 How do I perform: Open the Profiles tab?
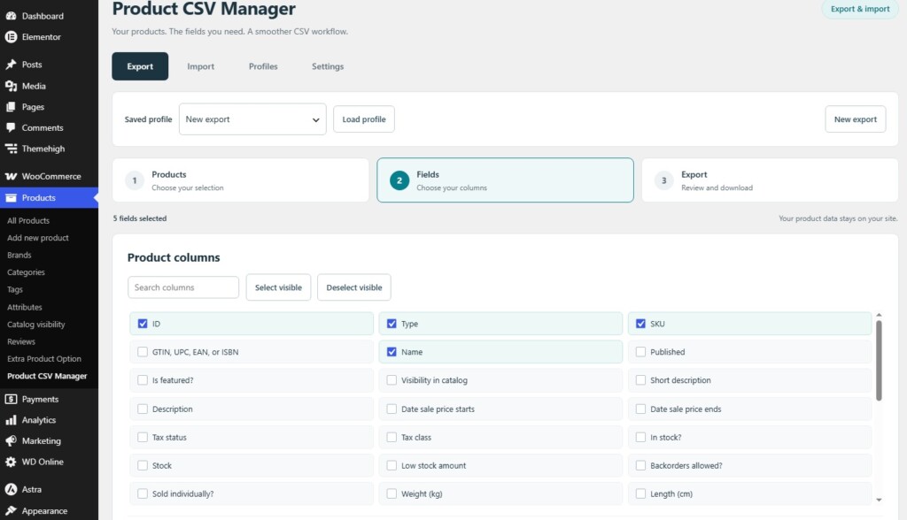coord(263,66)
